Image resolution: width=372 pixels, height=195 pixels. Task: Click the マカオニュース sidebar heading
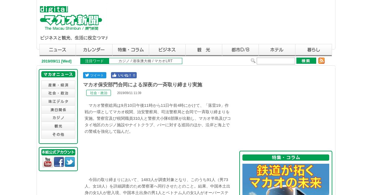pyautogui.click(x=58, y=74)
